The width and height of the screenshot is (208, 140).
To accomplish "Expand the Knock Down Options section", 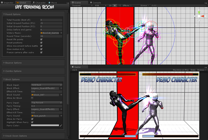I will pos(4,136).
